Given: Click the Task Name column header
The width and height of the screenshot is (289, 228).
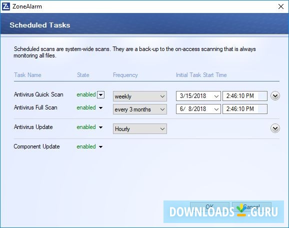Looking at the screenshot, I should [27, 75].
